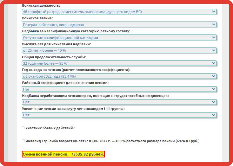Click the Воинское звание label
Viewport: 233px width, 166px height.
pos(37,18)
